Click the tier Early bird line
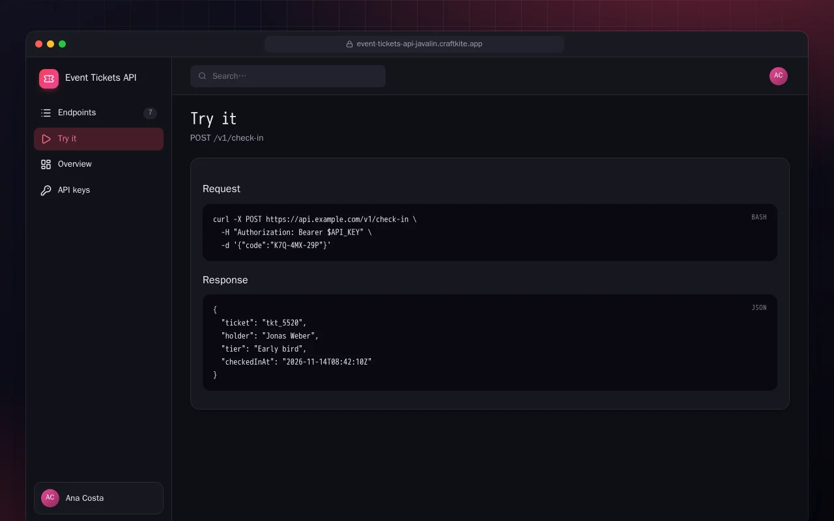 click(x=264, y=349)
